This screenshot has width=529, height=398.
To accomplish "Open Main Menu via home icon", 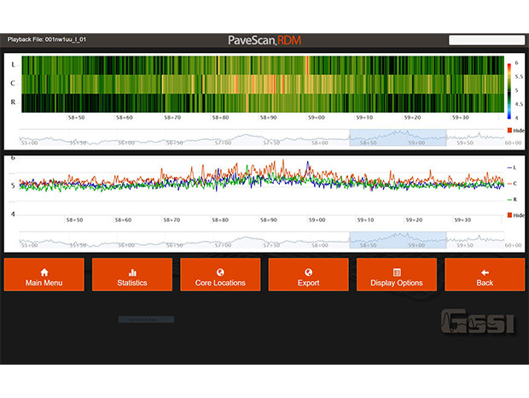I will pos(44,272).
